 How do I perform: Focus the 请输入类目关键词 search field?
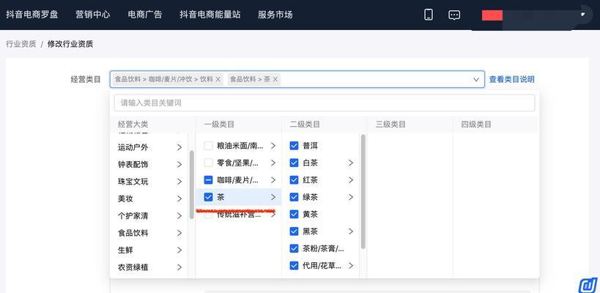point(324,103)
